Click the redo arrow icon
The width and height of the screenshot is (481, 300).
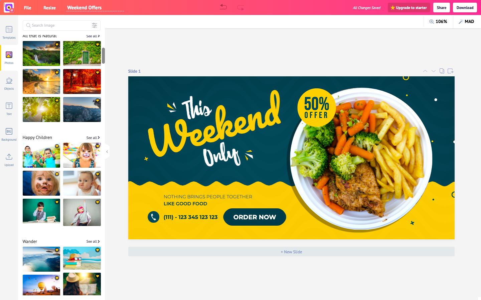[240, 7]
